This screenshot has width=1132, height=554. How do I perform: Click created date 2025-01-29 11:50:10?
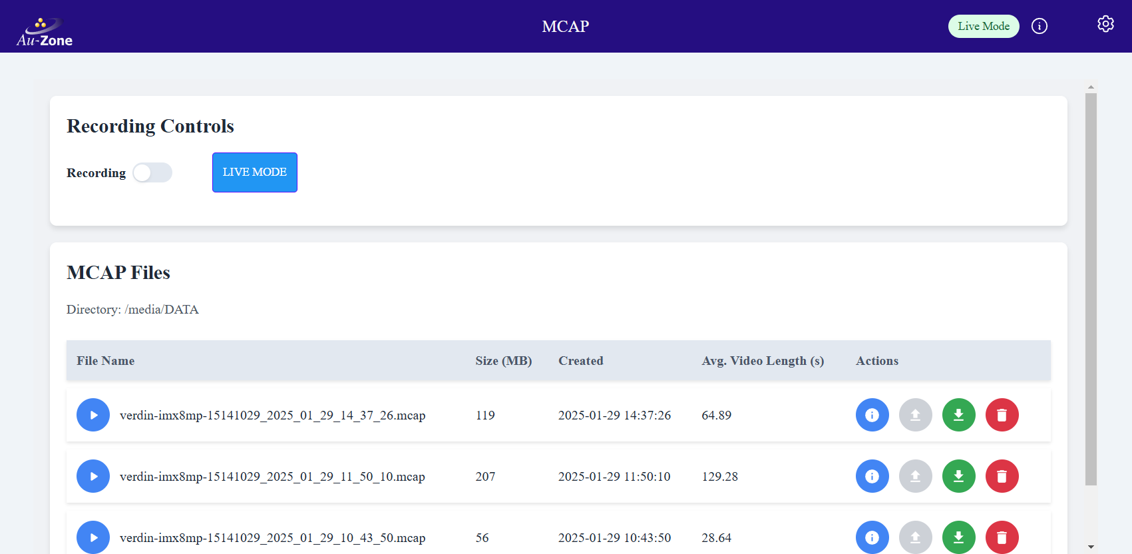pos(614,477)
